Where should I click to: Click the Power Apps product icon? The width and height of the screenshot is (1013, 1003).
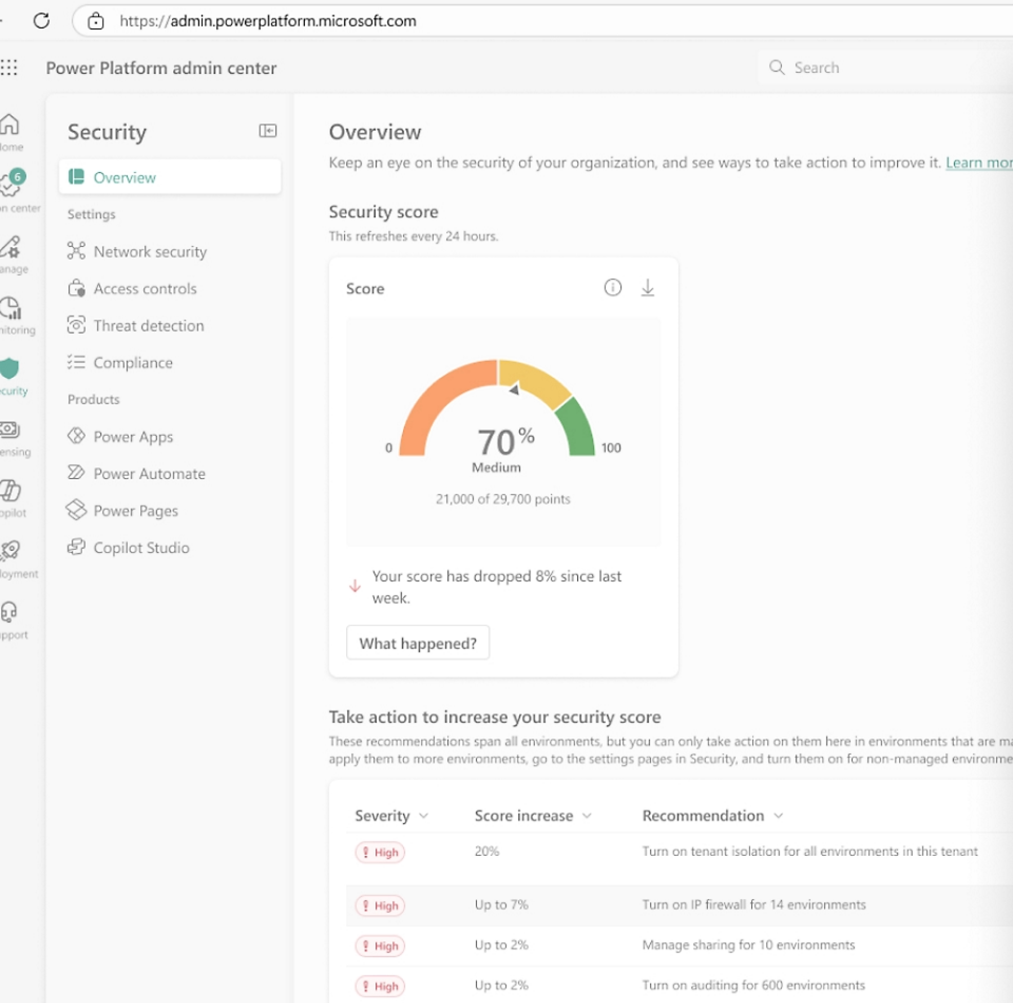76,436
